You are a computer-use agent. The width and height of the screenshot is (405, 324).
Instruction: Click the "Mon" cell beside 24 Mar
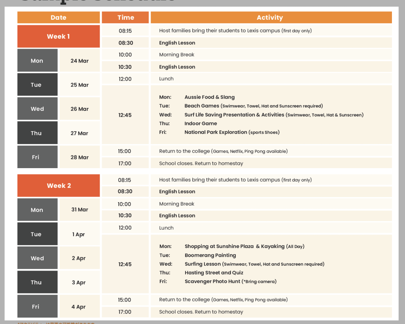pos(38,61)
